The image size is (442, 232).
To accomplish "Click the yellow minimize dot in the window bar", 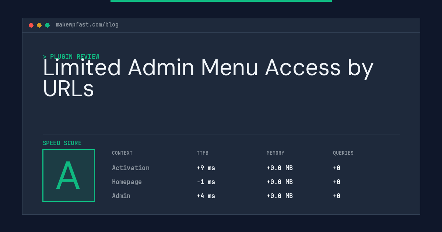I will click(39, 25).
